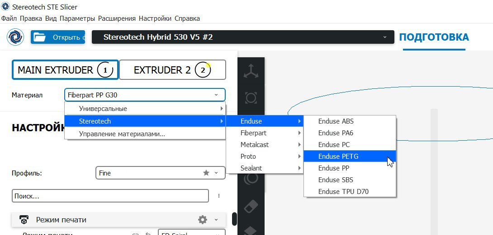Open the printer selector Stereotech Hybrid 530 V5 #2
This screenshot has height=235, width=493.
243,37
